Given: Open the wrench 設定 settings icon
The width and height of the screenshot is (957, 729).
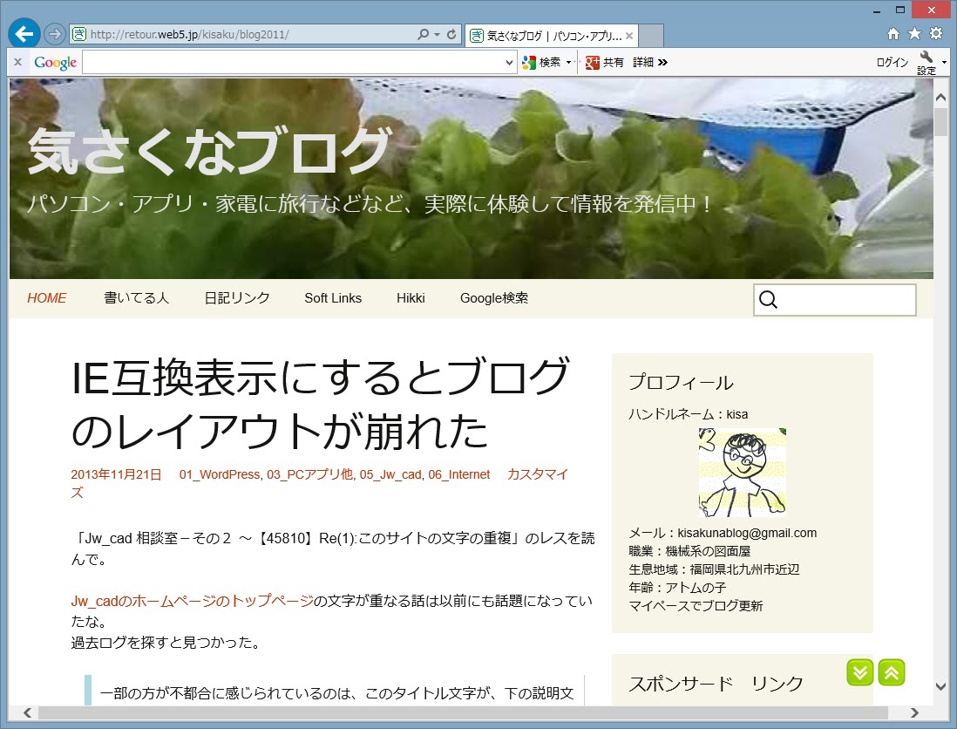Looking at the screenshot, I should tap(926, 63).
